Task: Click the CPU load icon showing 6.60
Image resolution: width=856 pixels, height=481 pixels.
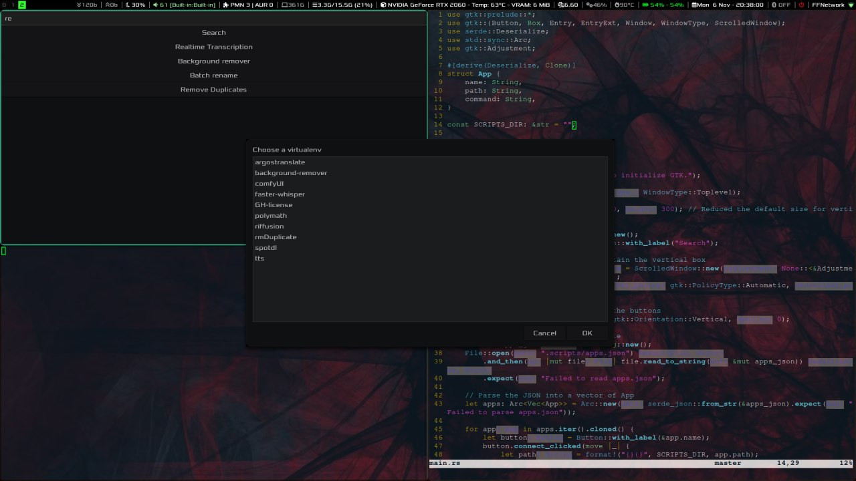Action: click(562, 5)
